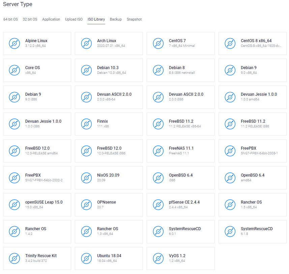Choose the Debian 10.3 ISO option
The height and width of the screenshot is (274, 289).
pos(109,70)
